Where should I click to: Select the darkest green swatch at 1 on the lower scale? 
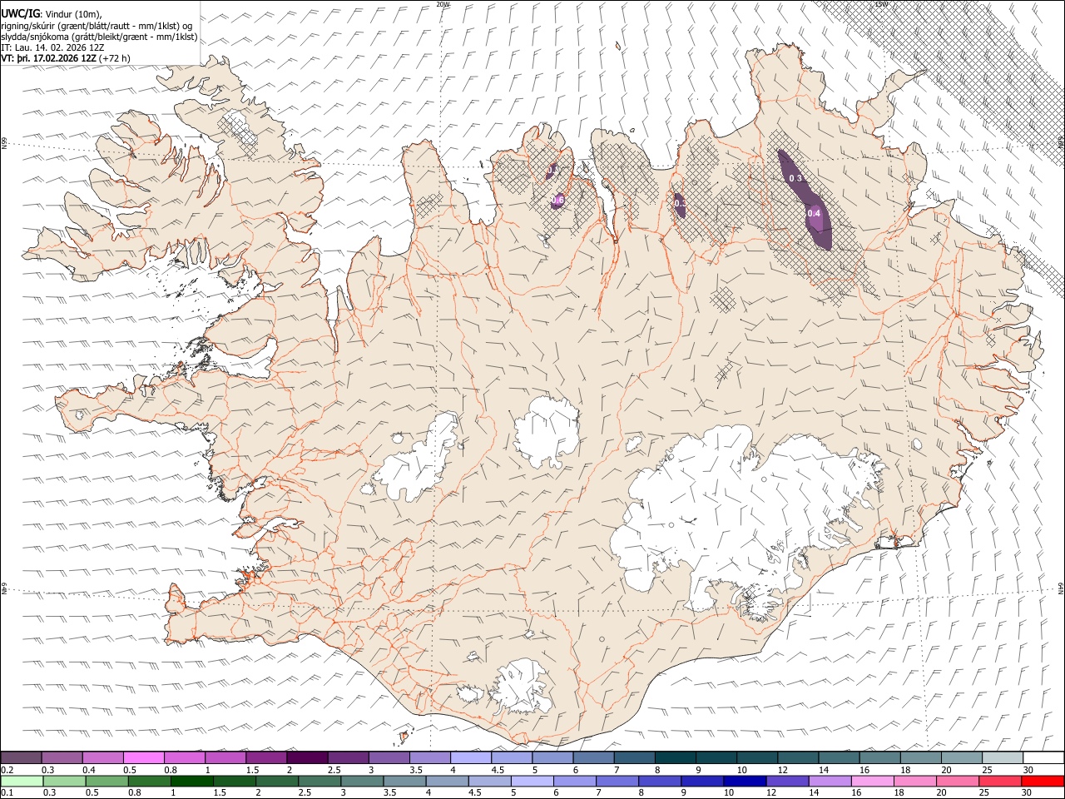click(x=191, y=781)
